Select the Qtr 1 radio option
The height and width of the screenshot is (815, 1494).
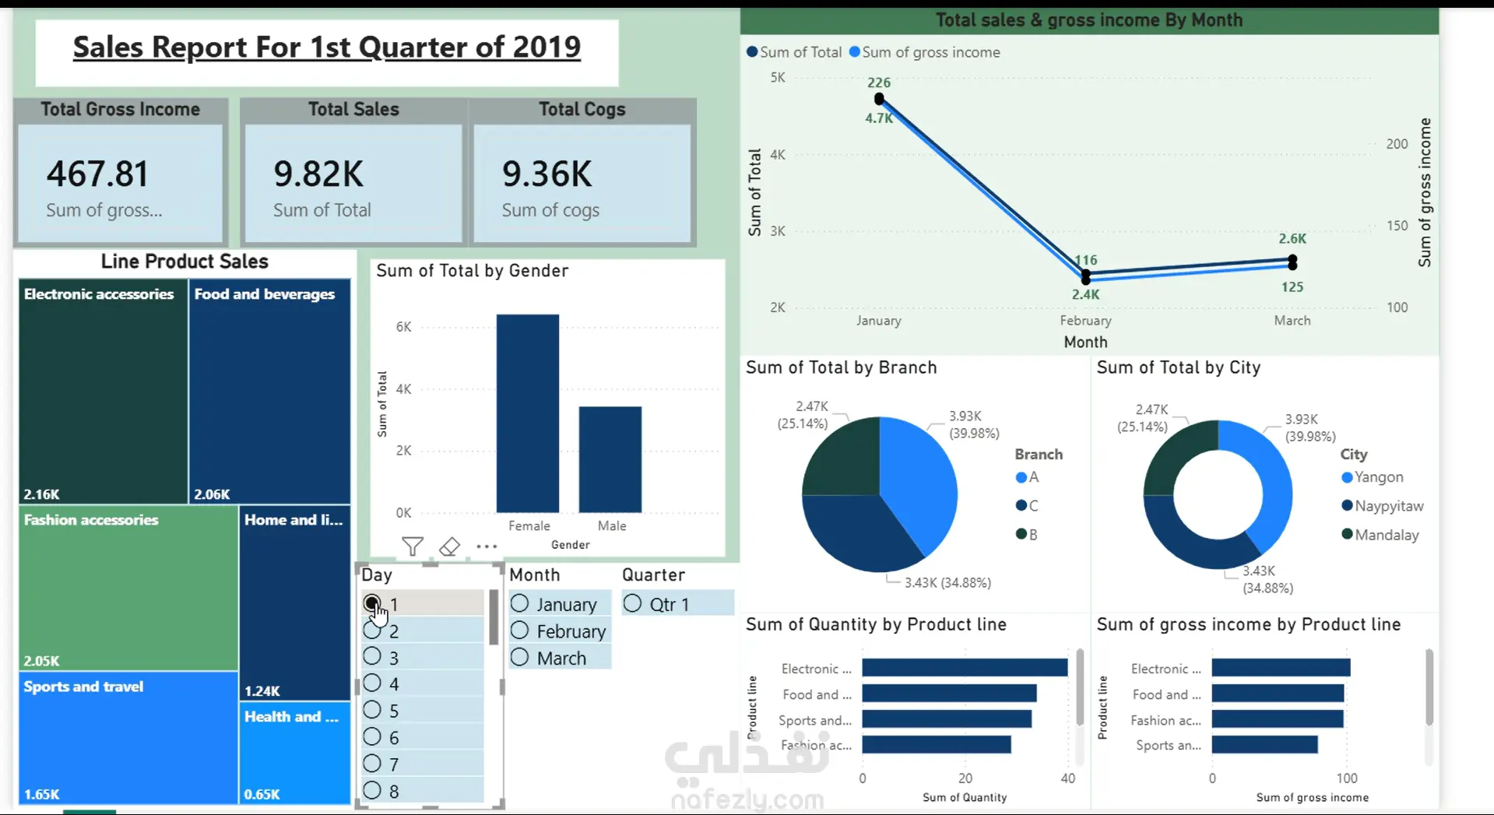coord(632,603)
